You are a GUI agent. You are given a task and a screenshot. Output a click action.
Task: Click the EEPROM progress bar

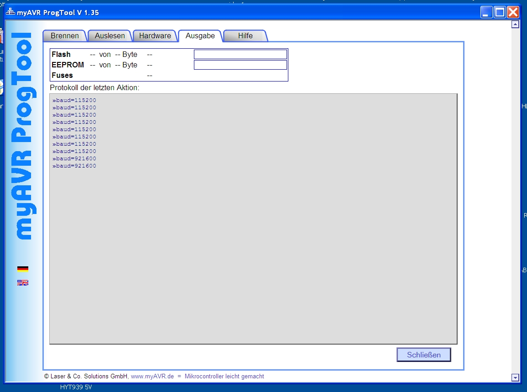[x=240, y=65]
